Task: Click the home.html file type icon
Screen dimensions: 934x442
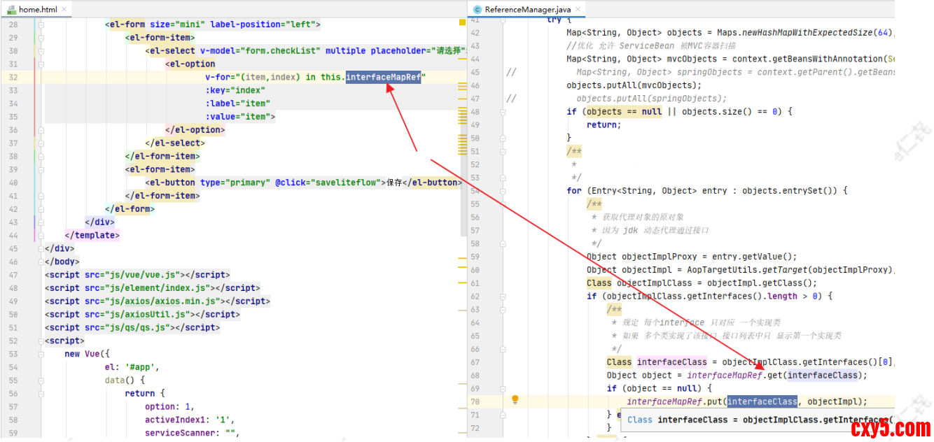Action: click(11, 10)
